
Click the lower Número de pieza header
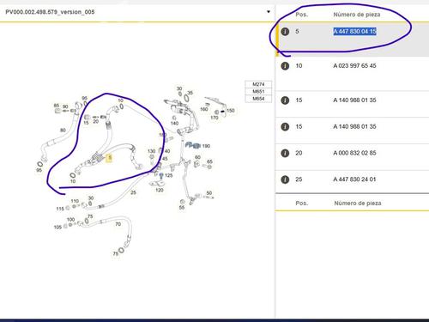[x=358, y=203]
